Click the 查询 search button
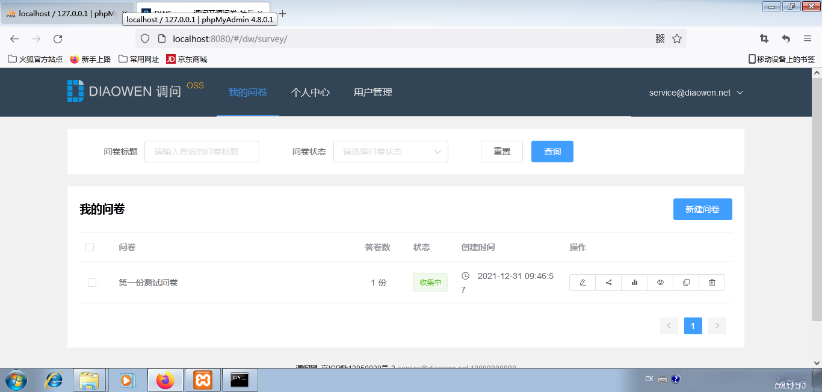 552,152
